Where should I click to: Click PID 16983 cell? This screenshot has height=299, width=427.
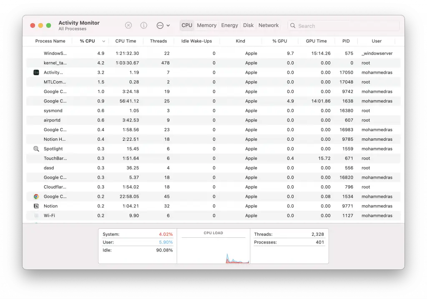[x=346, y=130]
